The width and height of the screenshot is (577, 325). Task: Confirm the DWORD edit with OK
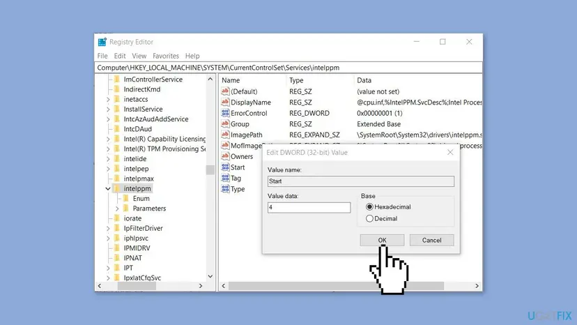click(x=382, y=240)
